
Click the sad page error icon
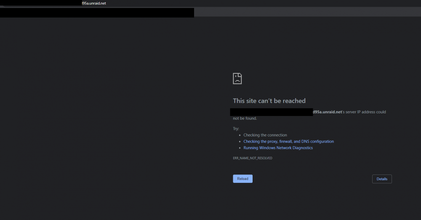237,78
